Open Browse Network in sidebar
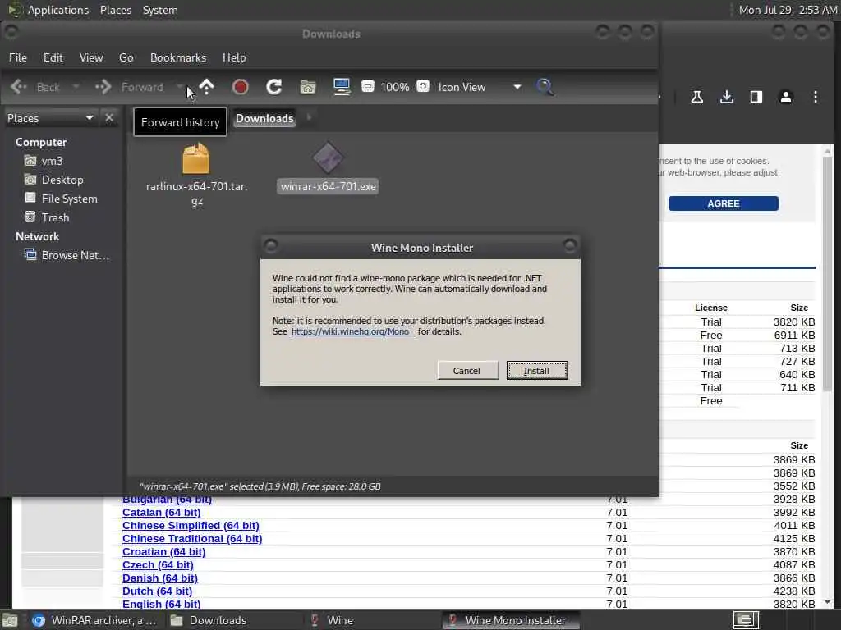The height and width of the screenshot is (630, 841). (x=67, y=256)
